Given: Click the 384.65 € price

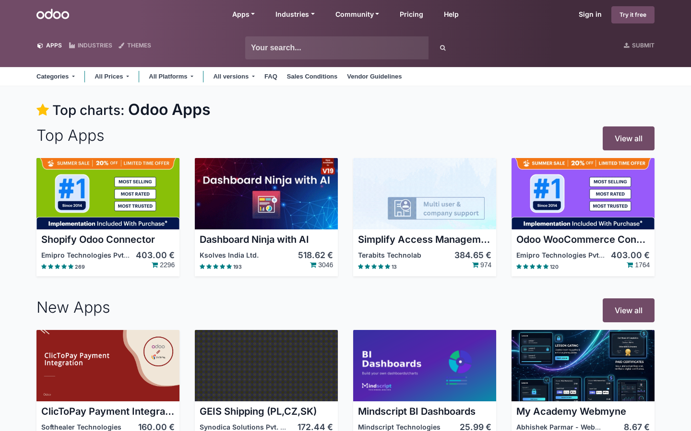Looking at the screenshot, I should [473, 255].
